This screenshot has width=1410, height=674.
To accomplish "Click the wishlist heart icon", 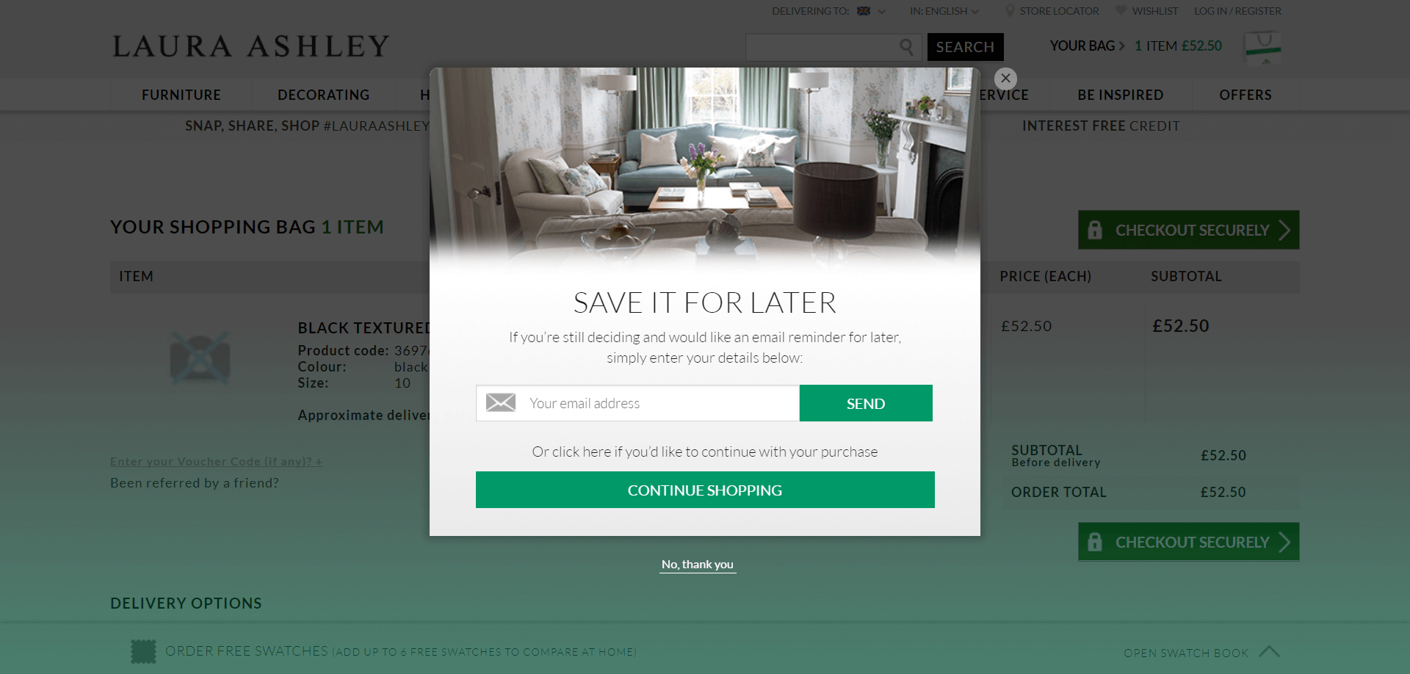I will click(x=1121, y=10).
